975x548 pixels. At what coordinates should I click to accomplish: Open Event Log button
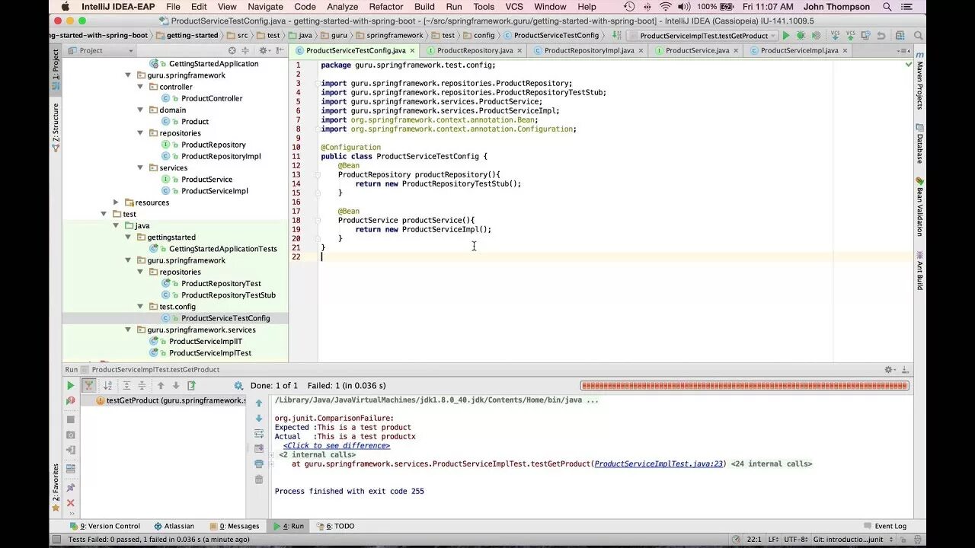[885, 526]
